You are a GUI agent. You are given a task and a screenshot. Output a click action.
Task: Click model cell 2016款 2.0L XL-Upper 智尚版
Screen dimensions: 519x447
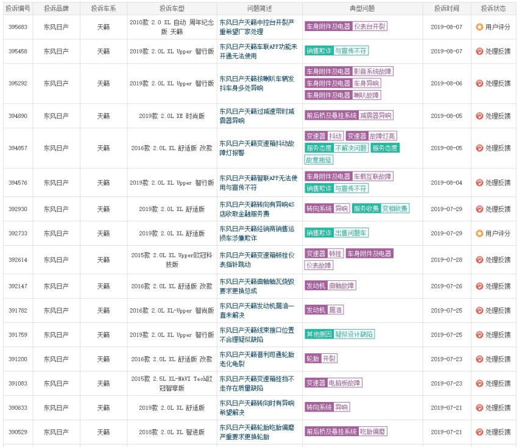point(172,311)
